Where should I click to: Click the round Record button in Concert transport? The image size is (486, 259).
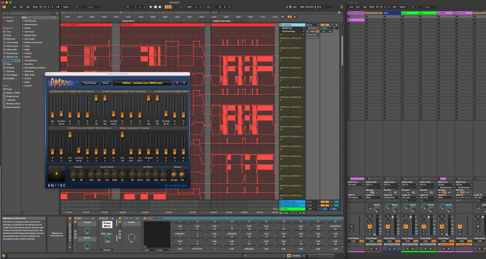160,7
